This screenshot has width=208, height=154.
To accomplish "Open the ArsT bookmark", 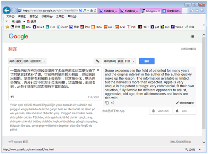I will tap(120, 27).
